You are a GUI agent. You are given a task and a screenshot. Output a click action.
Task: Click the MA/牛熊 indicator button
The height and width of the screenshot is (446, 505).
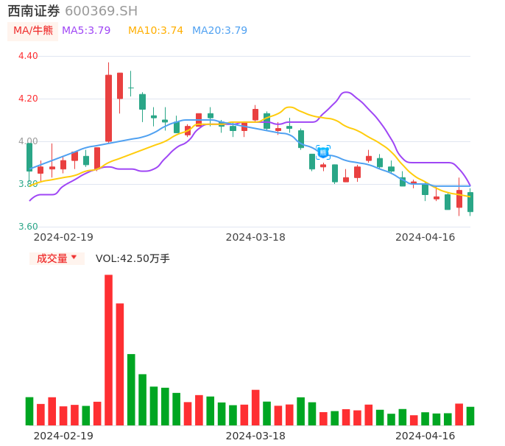(33, 31)
